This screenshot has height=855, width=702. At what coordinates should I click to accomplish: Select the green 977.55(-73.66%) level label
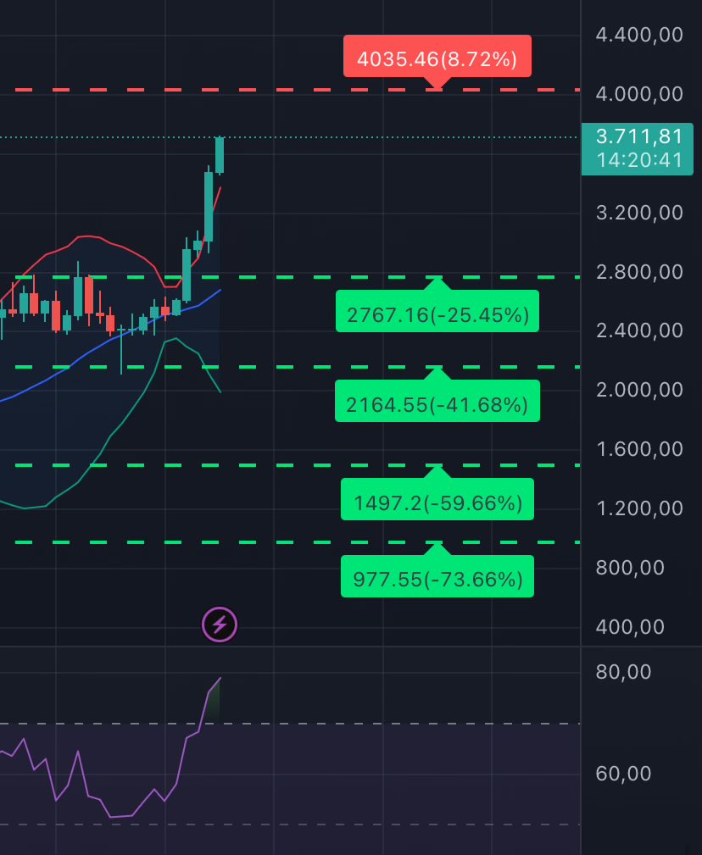437,578
